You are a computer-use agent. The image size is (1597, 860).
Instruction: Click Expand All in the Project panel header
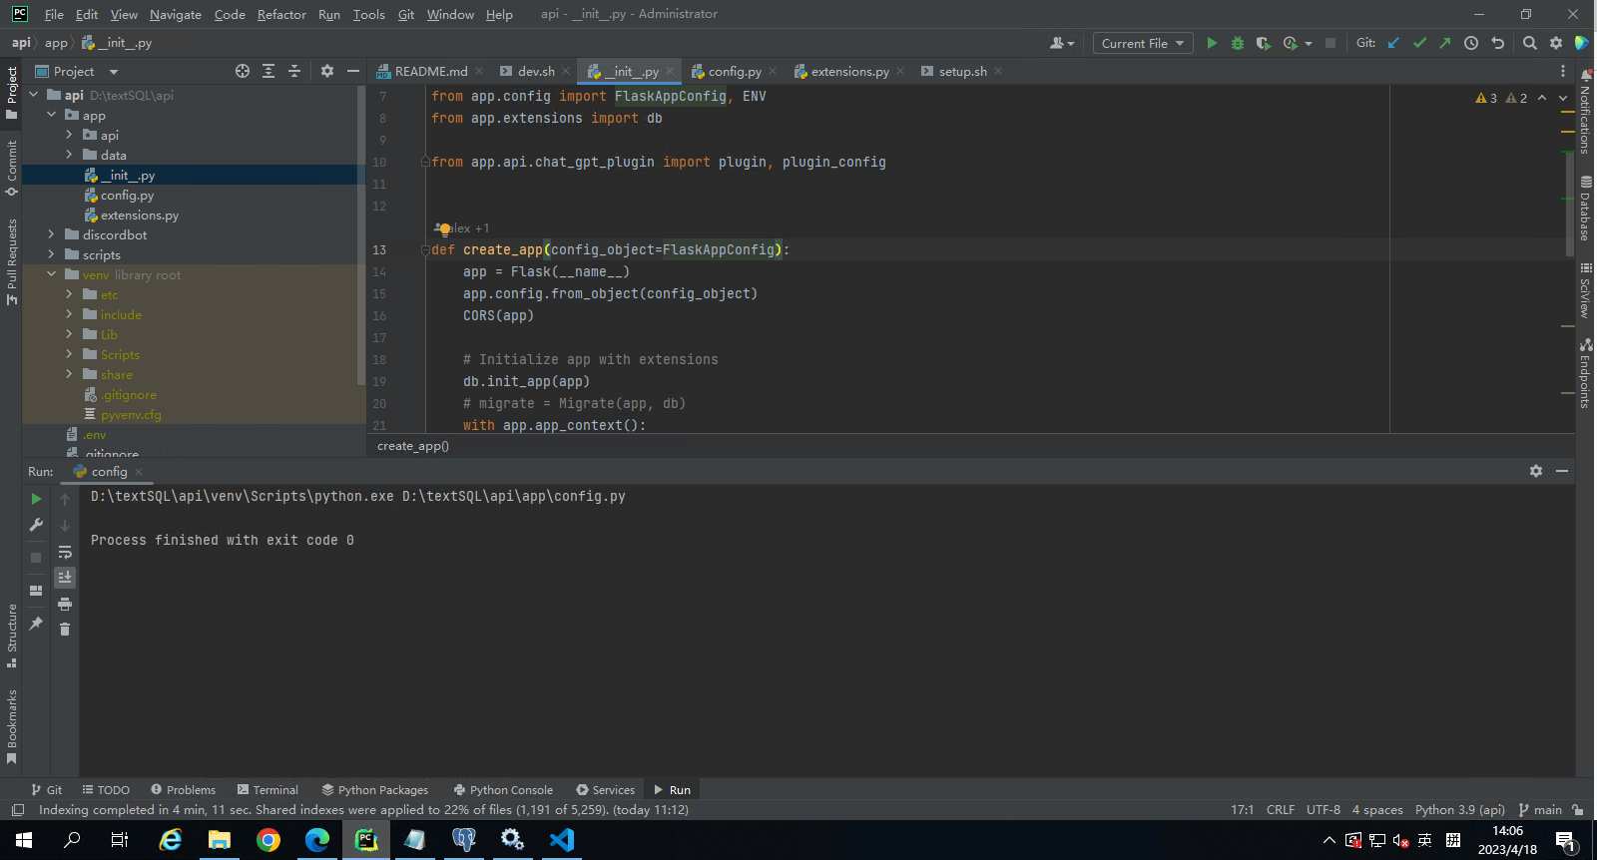click(x=268, y=71)
